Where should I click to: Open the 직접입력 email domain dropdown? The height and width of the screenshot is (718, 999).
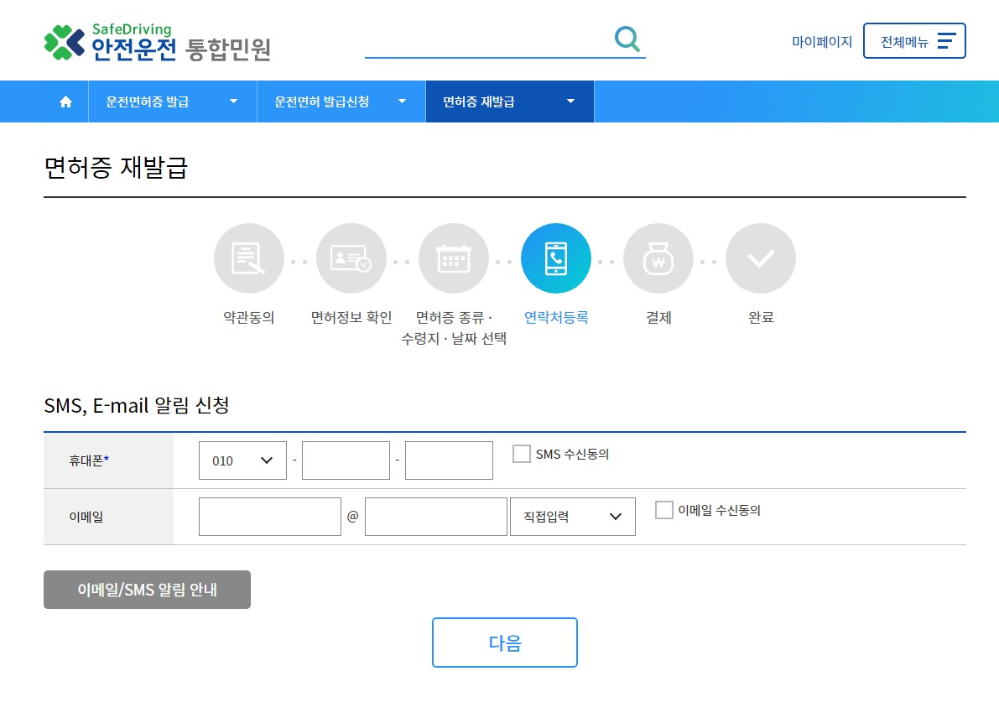click(x=573, y=516)
